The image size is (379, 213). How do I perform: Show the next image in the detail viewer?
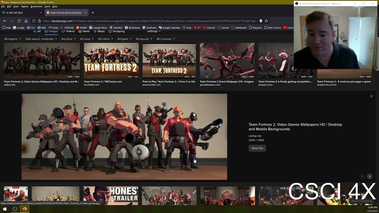[370, 176]
